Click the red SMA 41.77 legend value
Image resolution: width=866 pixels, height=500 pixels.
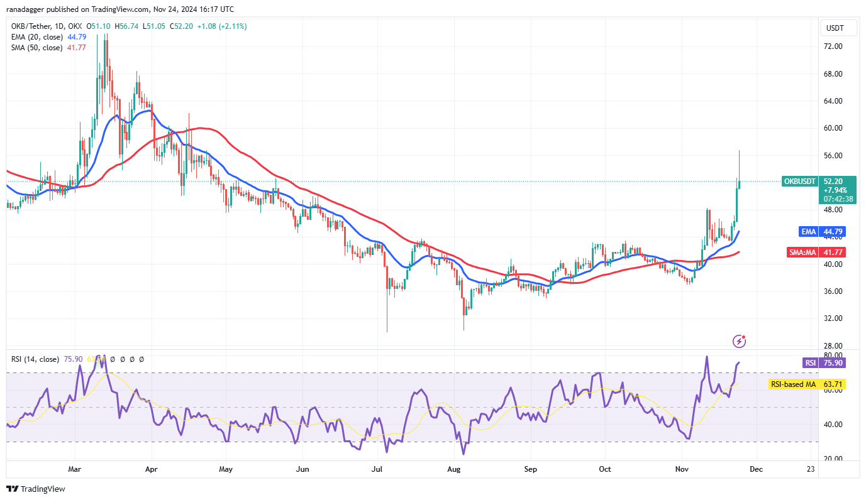[x=75, y=48]
